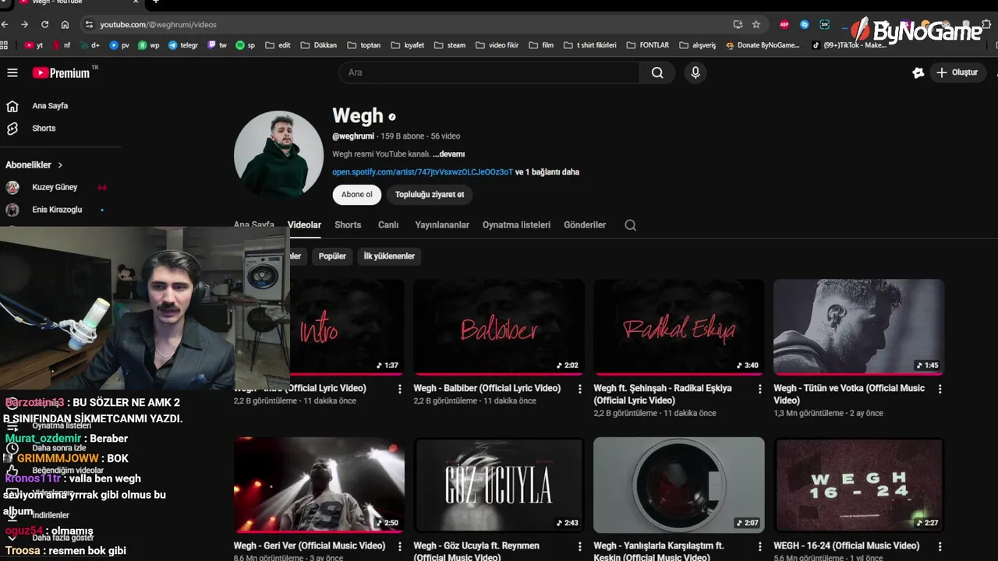The width and height of the screenshot is (998, 561).
Task: Open the Spotify artist link
Action: point(423,172)
